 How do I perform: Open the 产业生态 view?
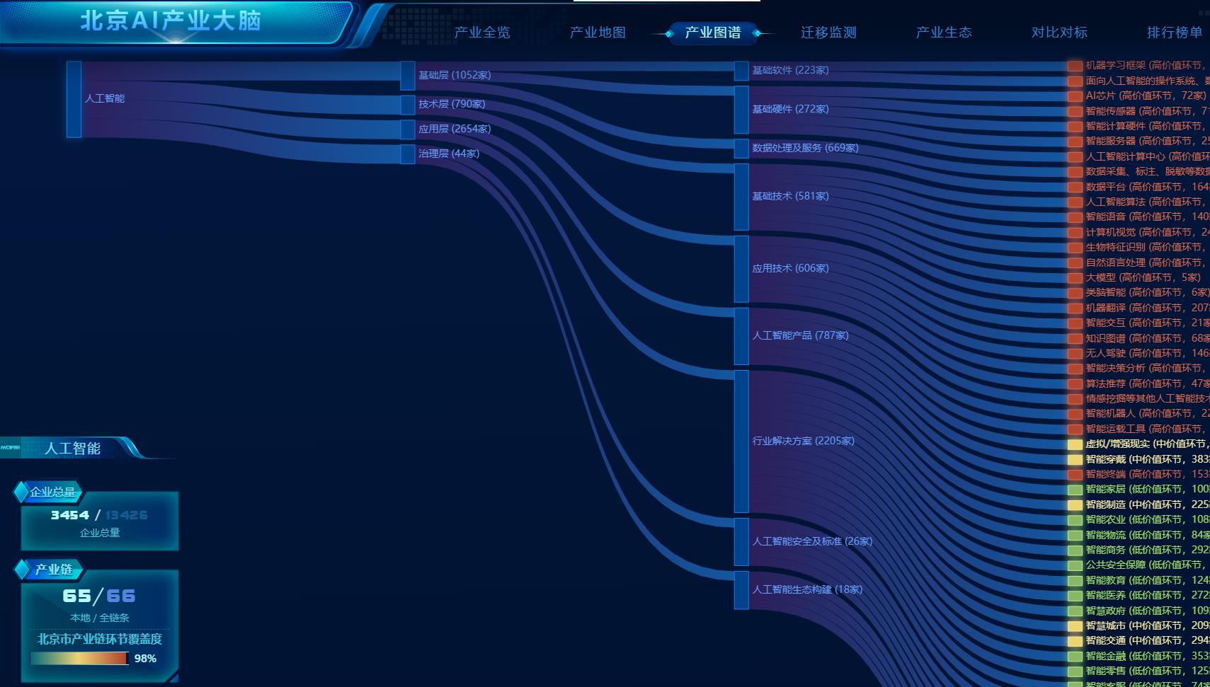944,33
